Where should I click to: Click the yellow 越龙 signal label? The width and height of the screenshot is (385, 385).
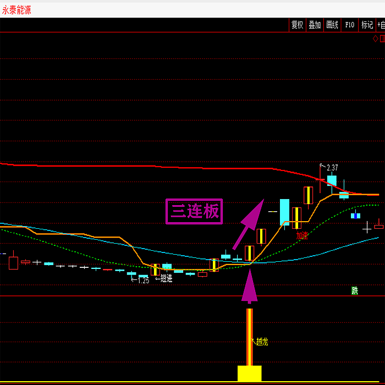(262, 342)
